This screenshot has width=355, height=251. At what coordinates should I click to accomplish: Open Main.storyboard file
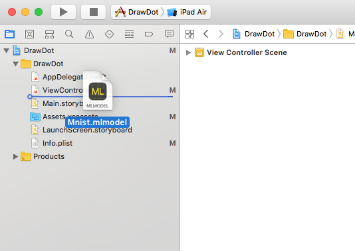(90, 103)
